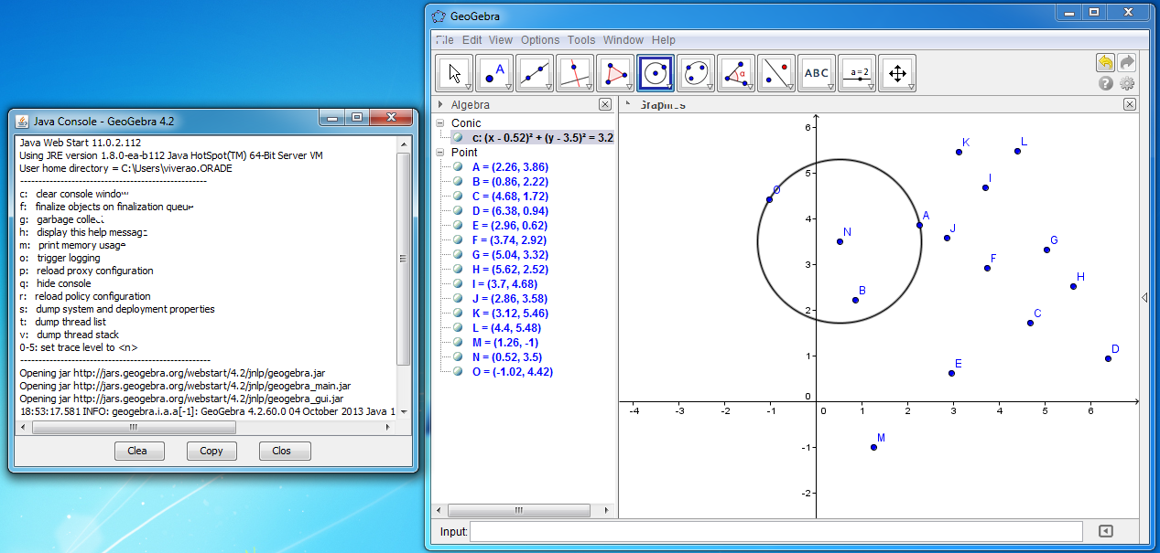Choose the Line through Two Points tool
Image resolution: width=1160 pixels, height=553 pixels.
click(535, 74)
